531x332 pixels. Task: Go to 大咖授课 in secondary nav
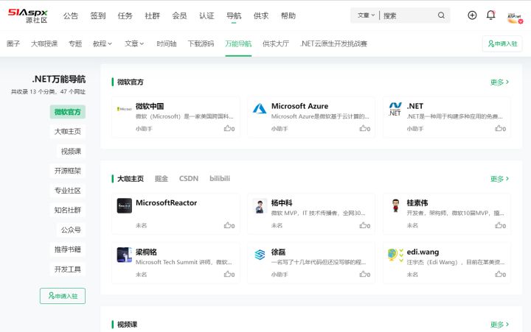44,43
